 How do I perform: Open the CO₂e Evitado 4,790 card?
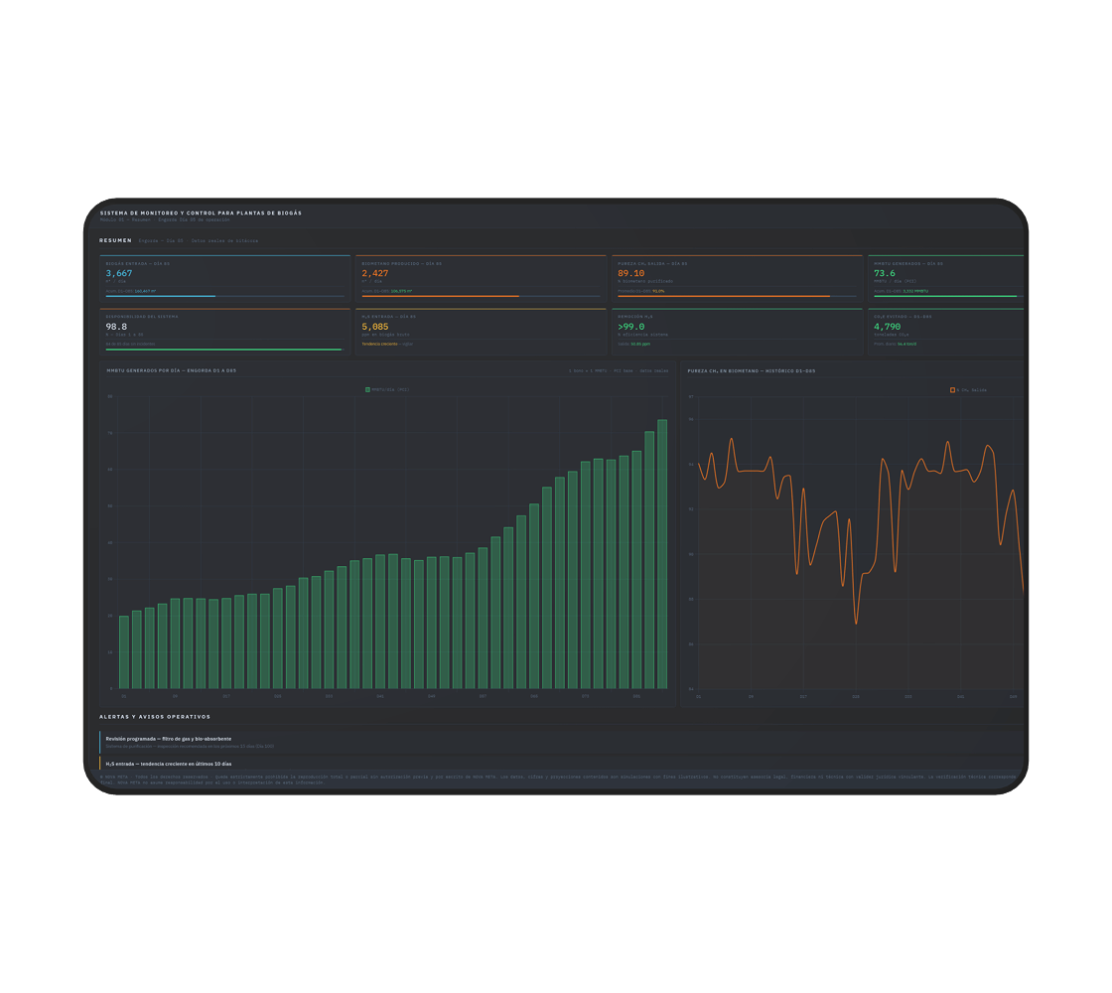tap(945, 331)
